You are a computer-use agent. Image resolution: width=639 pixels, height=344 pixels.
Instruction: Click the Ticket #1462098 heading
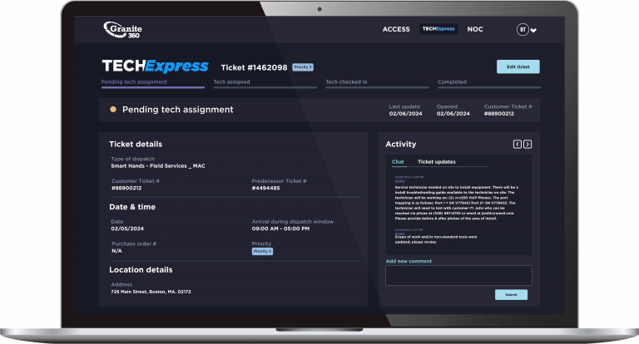(254, 67)
